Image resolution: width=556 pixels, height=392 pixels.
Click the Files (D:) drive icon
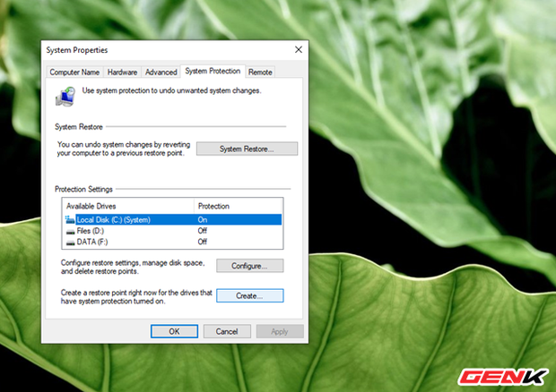point(70,230)
